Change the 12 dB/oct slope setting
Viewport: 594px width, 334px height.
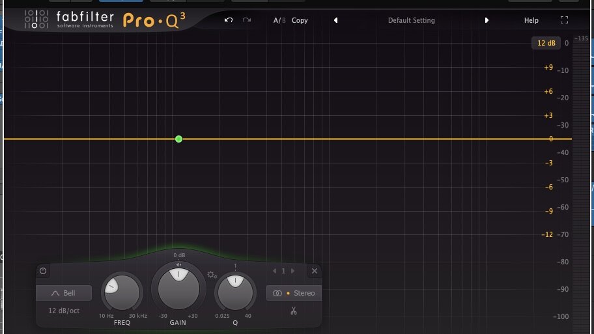click(x=64, y=311)
